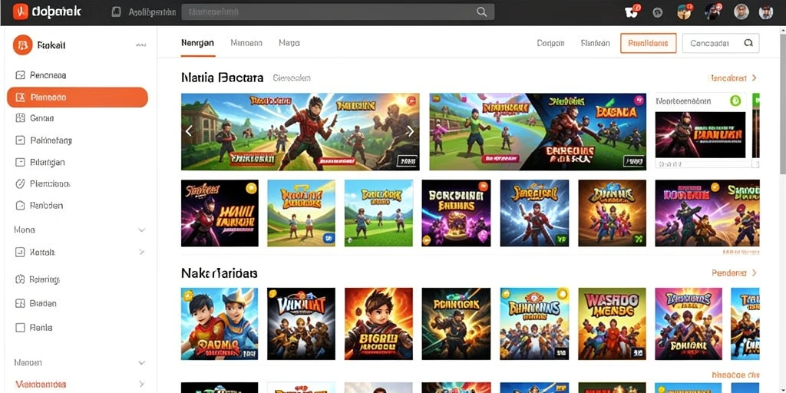
Task: Open the second large banner with the green fighter
Action: coord(538,131)
